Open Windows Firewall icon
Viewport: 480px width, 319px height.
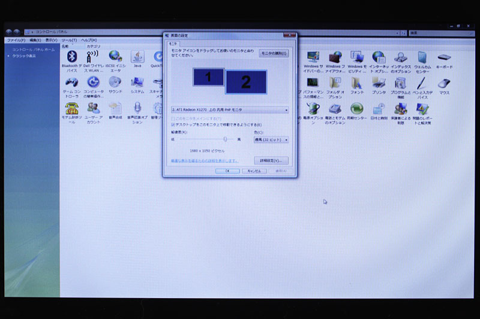click(335, 57)
